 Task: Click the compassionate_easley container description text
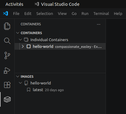pos(78,47)
